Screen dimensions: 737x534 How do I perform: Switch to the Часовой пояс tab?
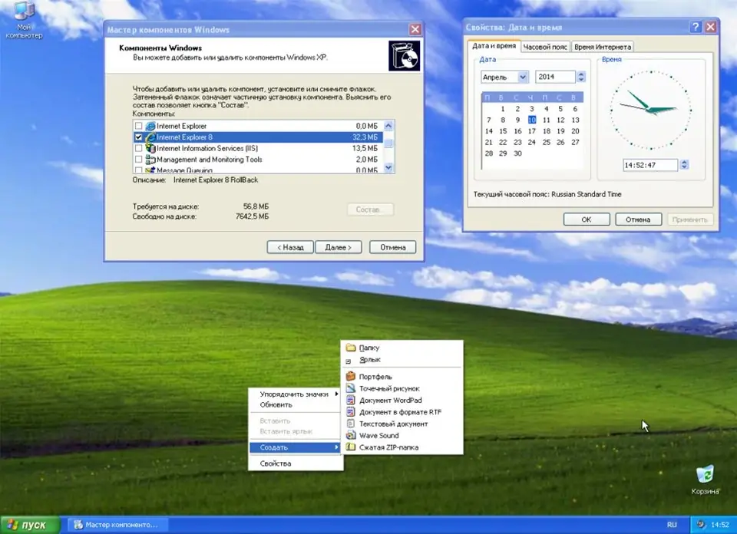tap(545, 47)
